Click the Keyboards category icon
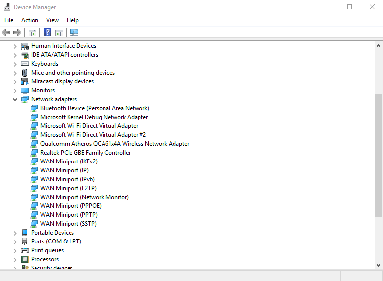383x281 pixels. (25, 64)
